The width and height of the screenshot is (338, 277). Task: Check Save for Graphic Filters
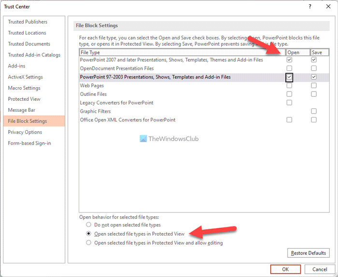point(314,111)
